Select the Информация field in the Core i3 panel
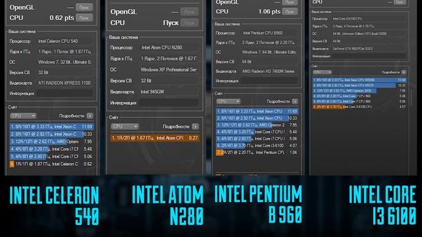Screen dimensions: 422x237 (369, 56)
